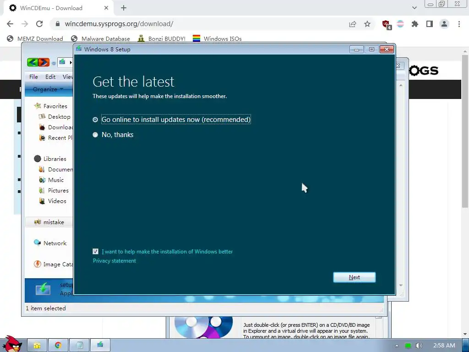Bookmark this page with the star icon
The image size is (469, 352).
pyautogui.click(x=367, y=24)
